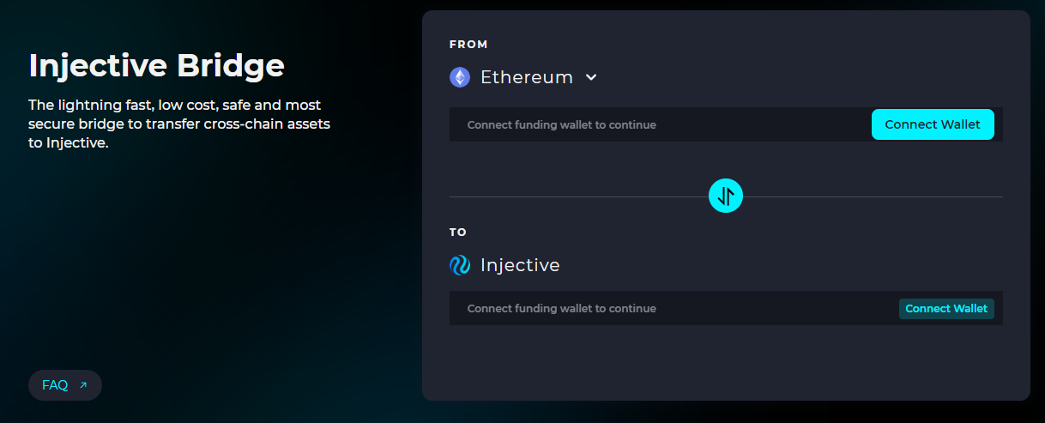Click the FAQ external arrow icon
This screenshot has height=423, width=1045.
click(83, 385)
